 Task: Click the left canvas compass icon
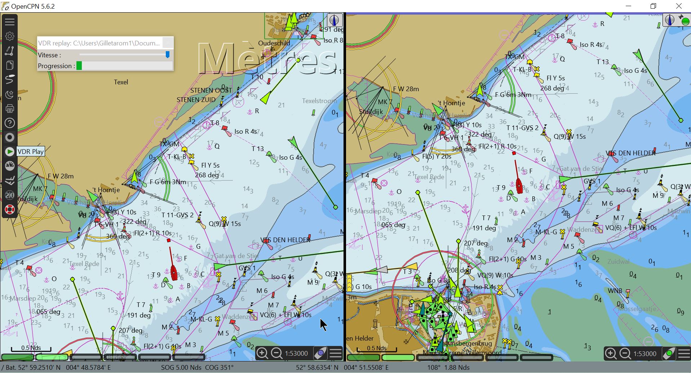pyautogui.click(x=335, y=20)
